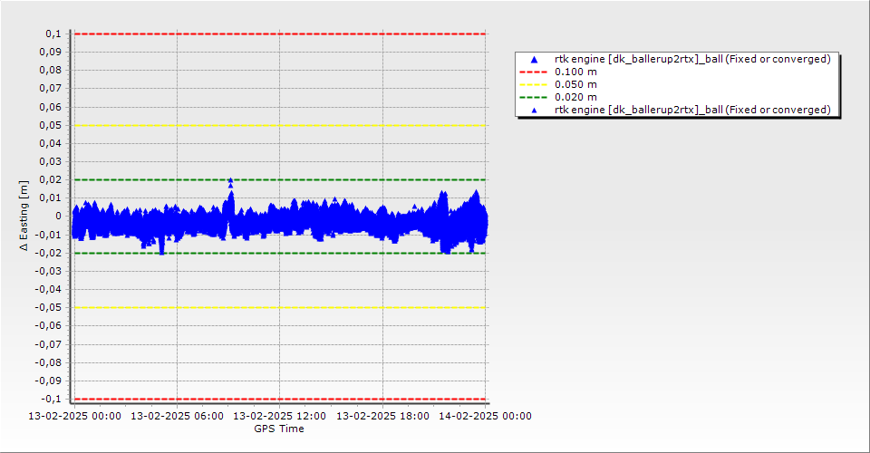
Task: Click the '-0,05' y-axis tick label
Action: click(49, 308)
